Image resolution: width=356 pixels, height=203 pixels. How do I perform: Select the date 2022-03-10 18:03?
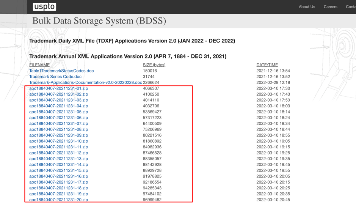pyautogui.click(x=273, y=106)
